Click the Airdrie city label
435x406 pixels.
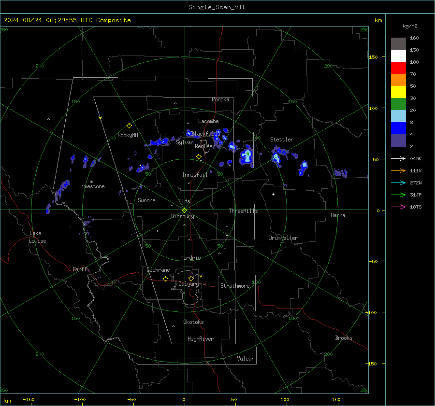tap(190, 258)
